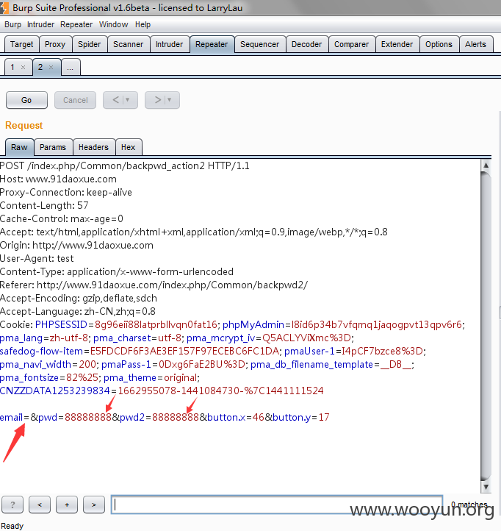Click the PHPSESSID cookie name
Viewport: 501px width, 531px height.
point(61,325)
